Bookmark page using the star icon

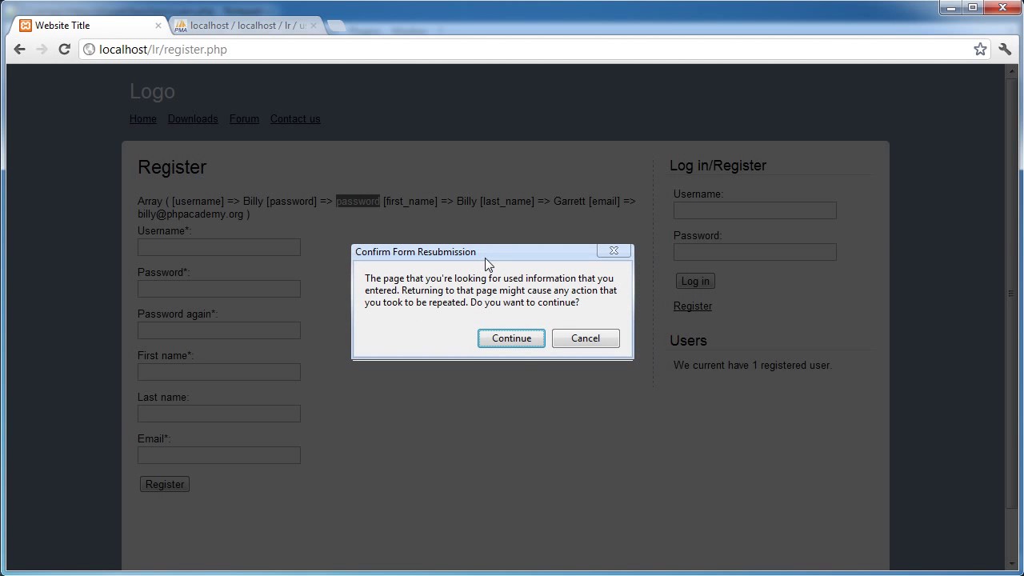point(980,50)
